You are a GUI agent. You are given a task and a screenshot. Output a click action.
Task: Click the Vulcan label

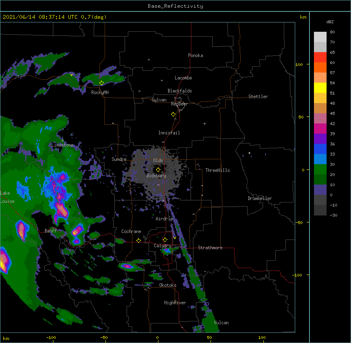221,323
